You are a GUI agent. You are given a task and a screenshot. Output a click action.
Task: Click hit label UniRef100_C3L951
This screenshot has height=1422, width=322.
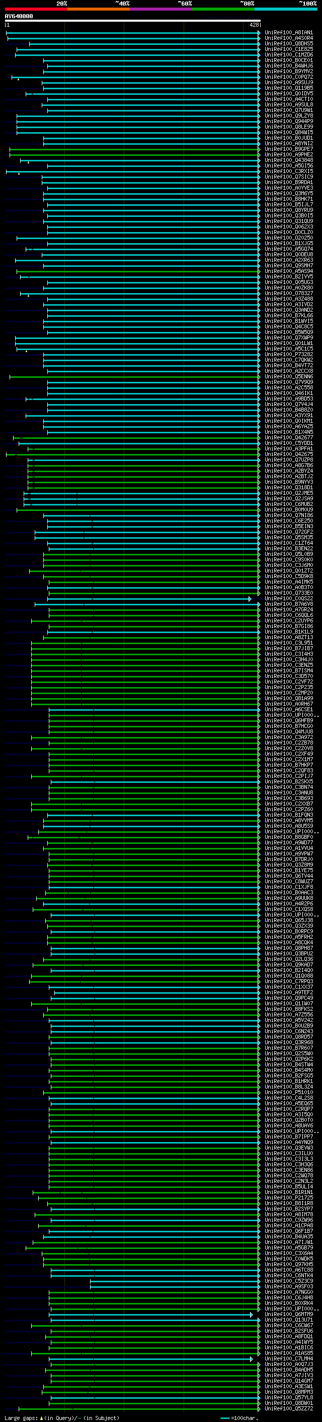288,643
